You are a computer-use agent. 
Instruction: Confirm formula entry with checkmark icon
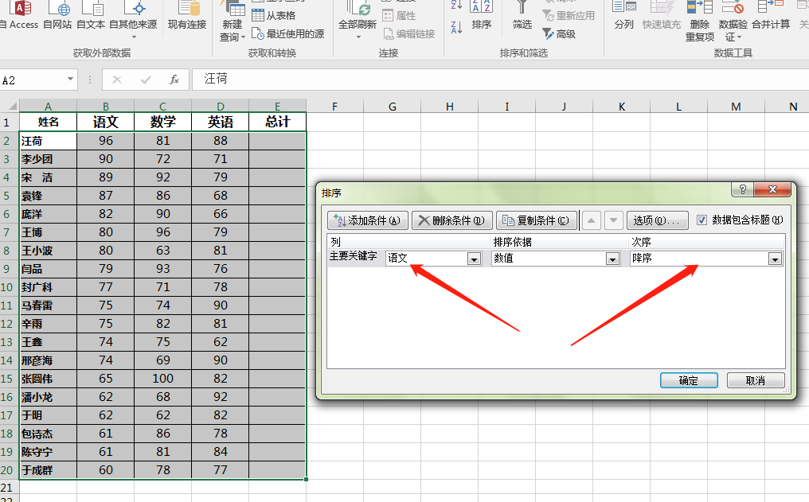[x=146, y=80]
